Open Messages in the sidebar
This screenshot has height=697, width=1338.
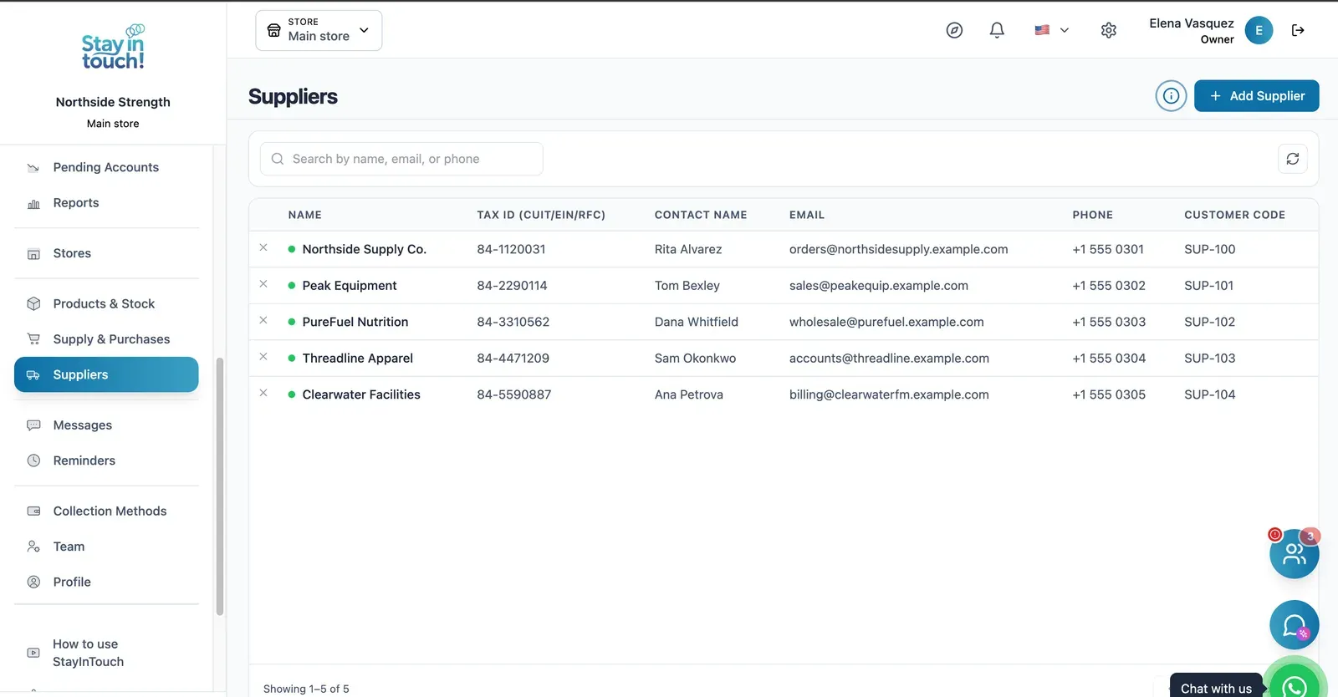click(106, 425)
